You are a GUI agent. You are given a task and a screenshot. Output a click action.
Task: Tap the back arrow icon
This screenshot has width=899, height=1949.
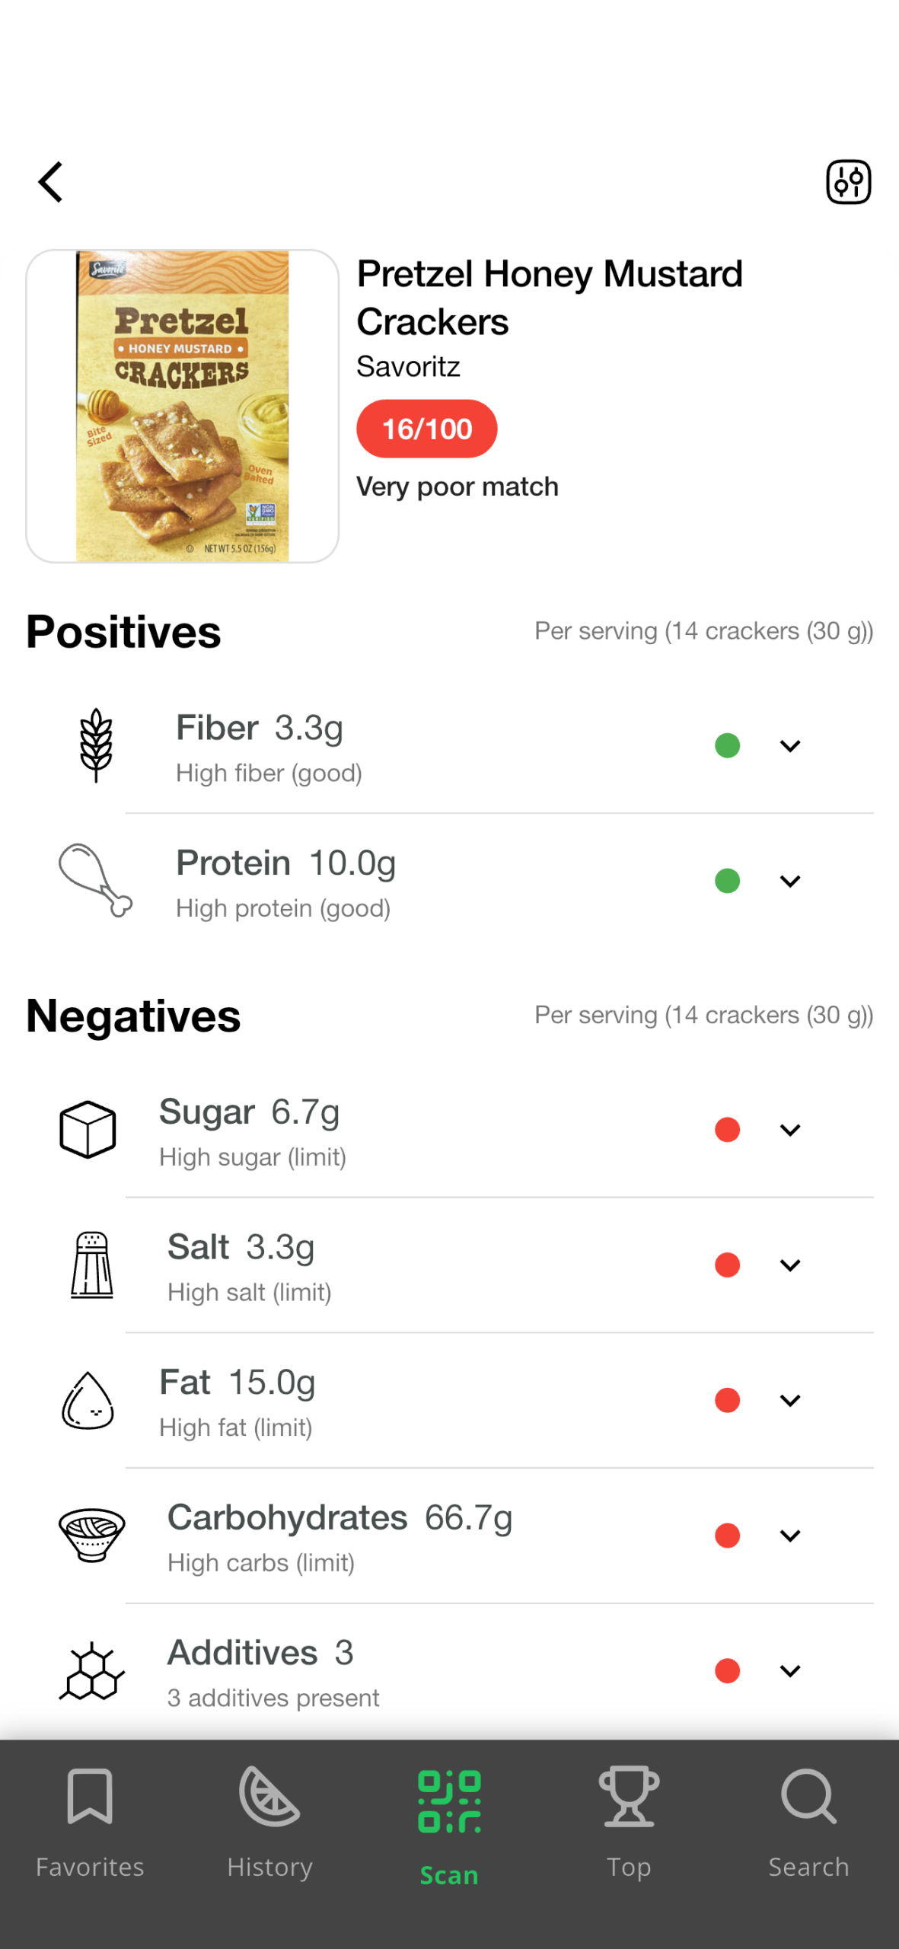pos(50,182)
